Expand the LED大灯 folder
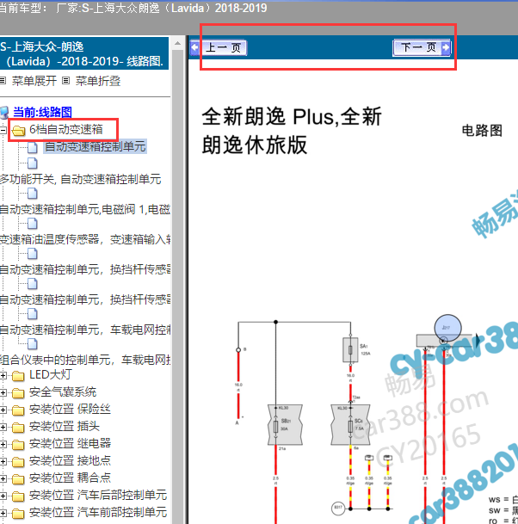Image resolution: width=518 pixels, height=524 pixels. click(3, 376)
